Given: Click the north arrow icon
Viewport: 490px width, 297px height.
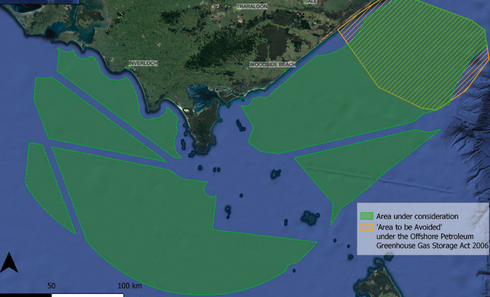Looking at the screenshot, I should [9, 263].
